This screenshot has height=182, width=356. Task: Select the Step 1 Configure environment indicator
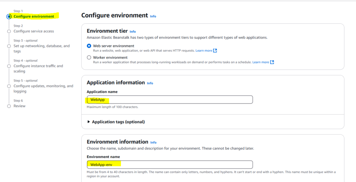[x=9, y=17]
